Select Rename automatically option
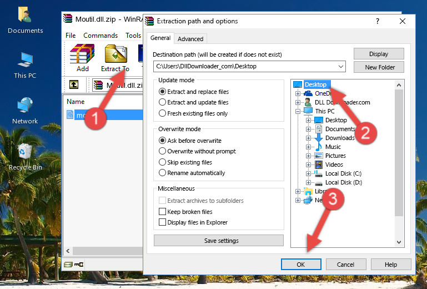 coord(162,173)
